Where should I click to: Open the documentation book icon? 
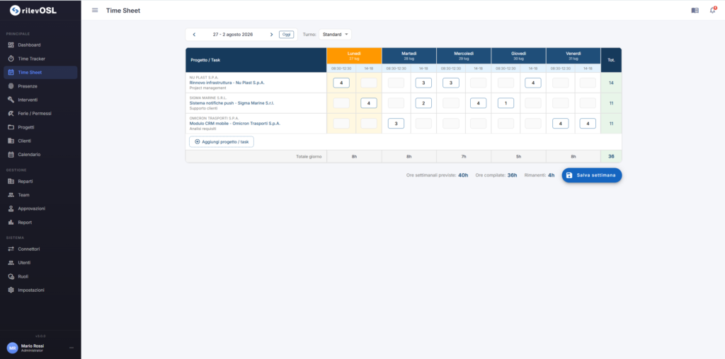coord(695,10)
